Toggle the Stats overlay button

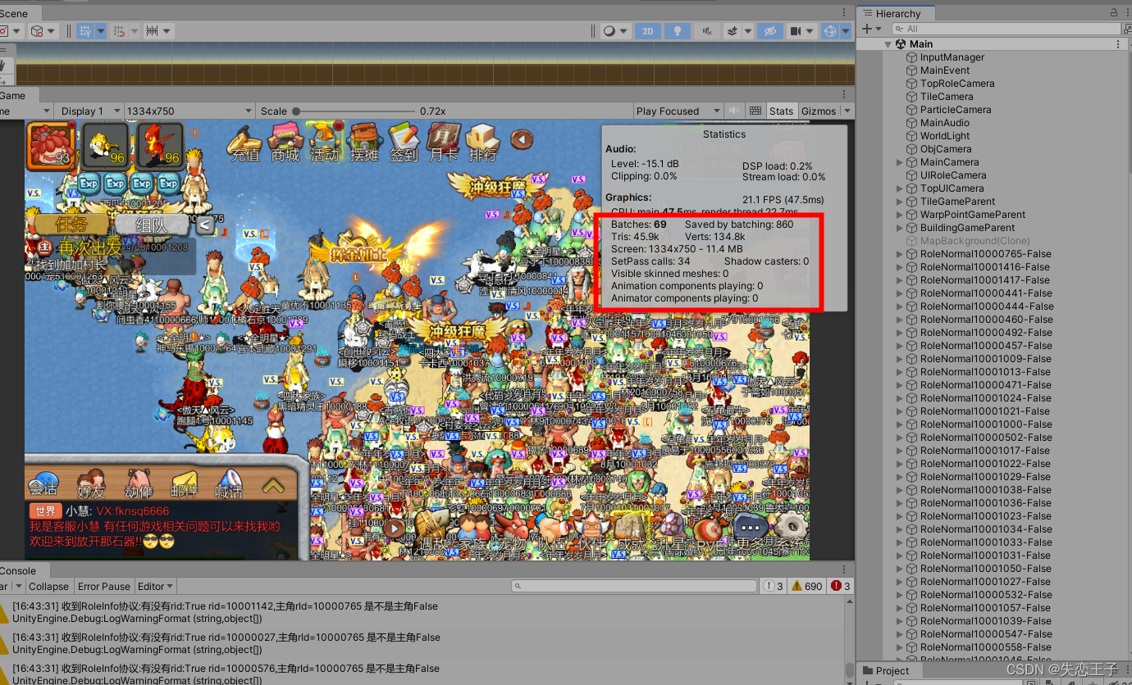click(781, 111)
